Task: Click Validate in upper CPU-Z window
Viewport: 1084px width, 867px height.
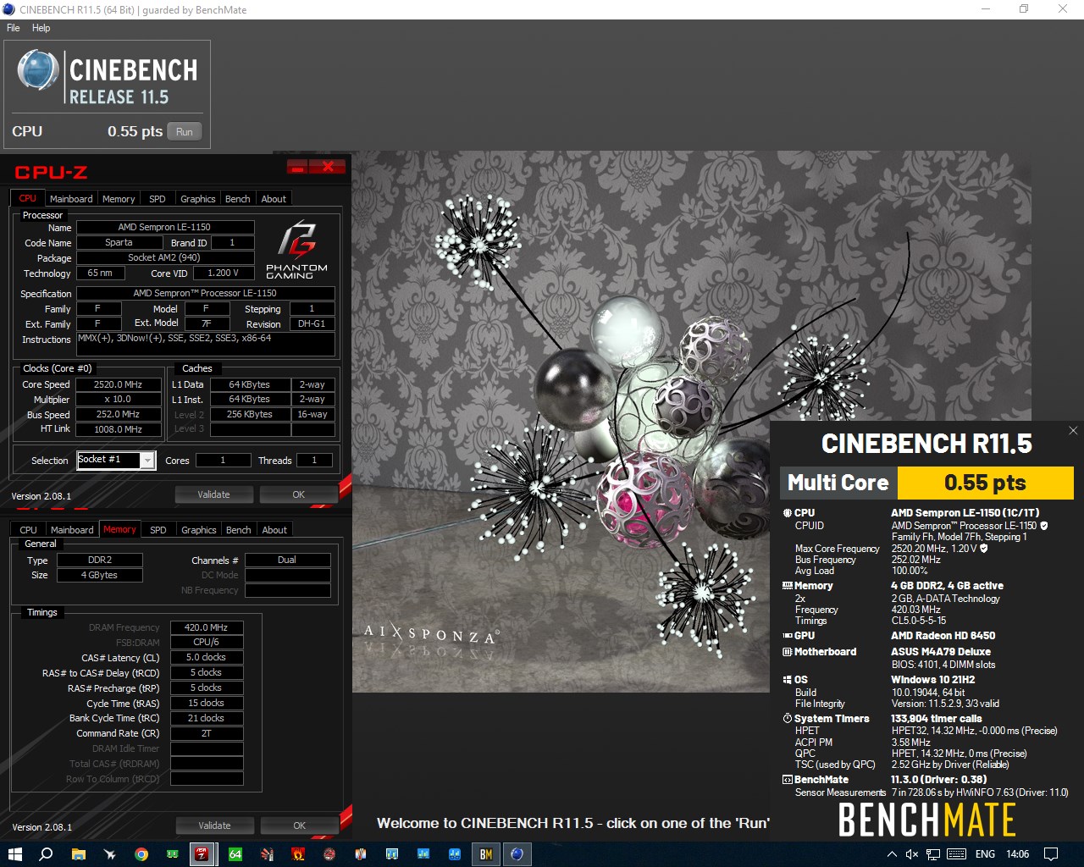Action: click(x=213, y=494)
